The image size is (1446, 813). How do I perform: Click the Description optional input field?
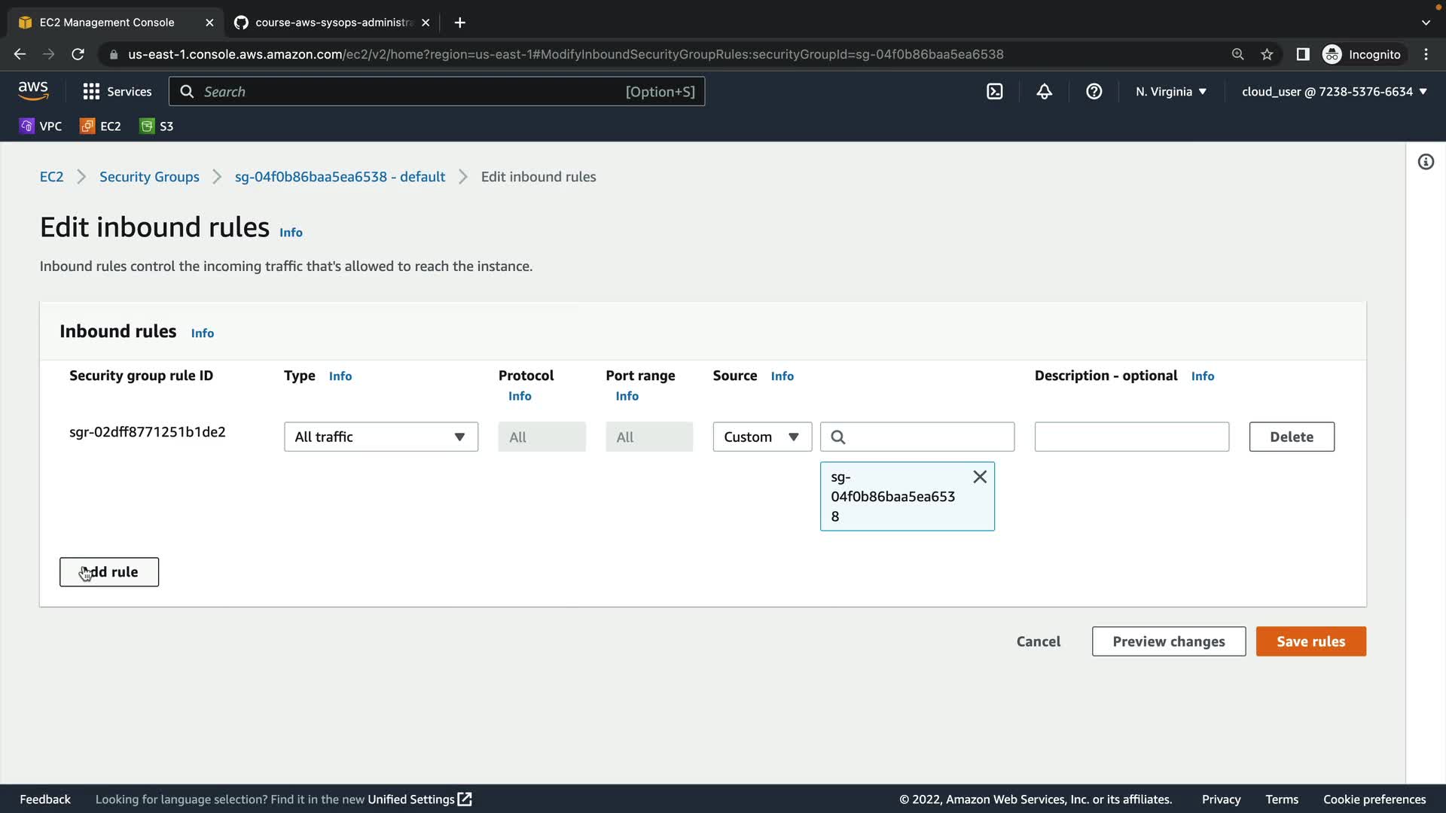pos(1131,437)
